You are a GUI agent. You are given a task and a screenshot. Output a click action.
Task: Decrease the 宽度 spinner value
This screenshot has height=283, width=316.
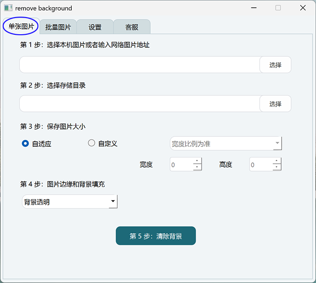pos(197,167)
